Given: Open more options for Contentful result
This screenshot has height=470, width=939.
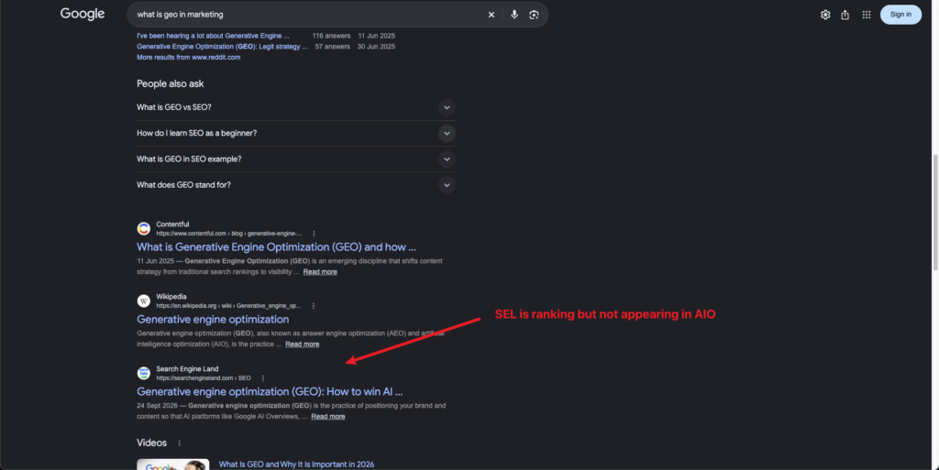Looking at the screenshot, I should (314, 234).
